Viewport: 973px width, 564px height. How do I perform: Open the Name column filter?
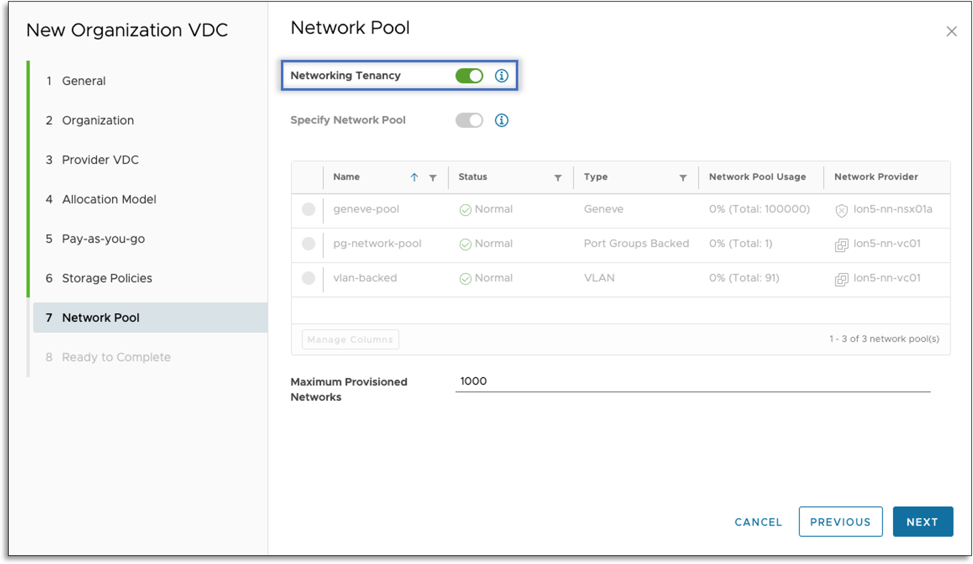click(433, 178)
